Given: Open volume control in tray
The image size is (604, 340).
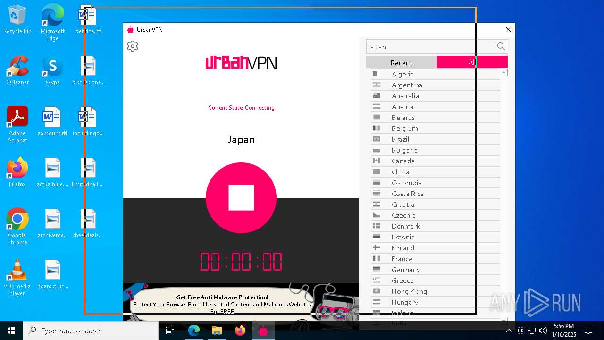Looking at the screenshot, I should (x=543, y=331).
